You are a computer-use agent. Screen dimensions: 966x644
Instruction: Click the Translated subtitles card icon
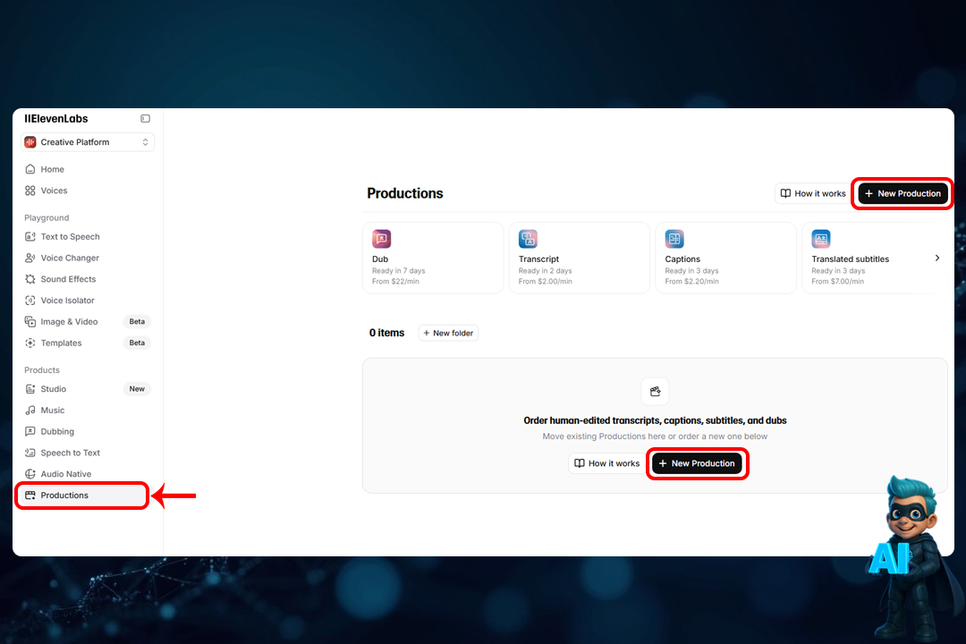pyautogui.click(x=821, y=239)
